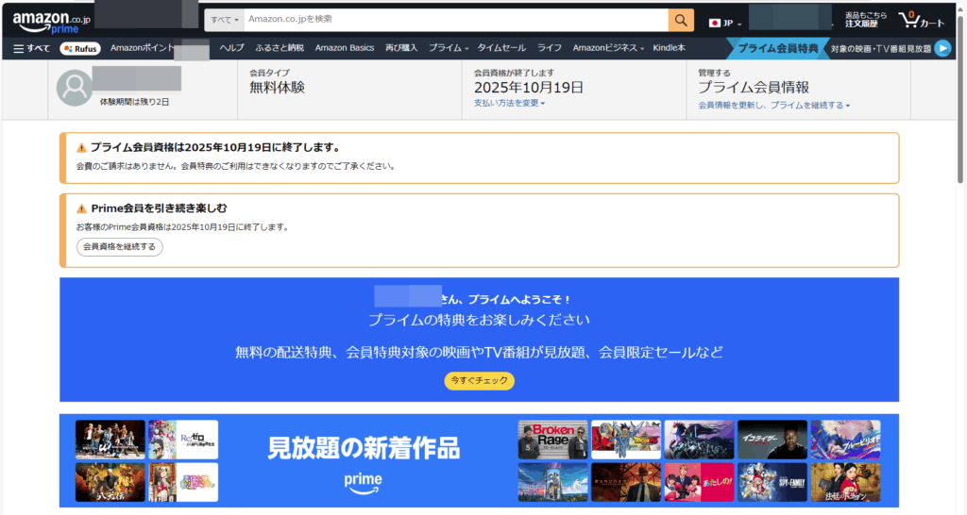Open the プライム navigation menu

point(448,48)
